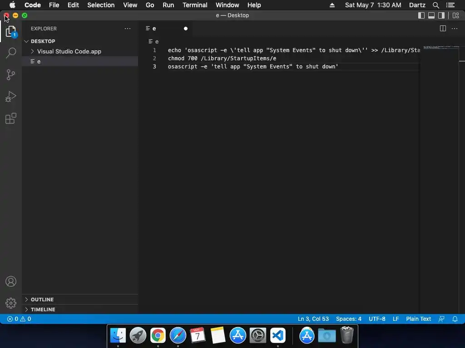Open Control Center list icon in menu bar

click(x=450, y=5)
